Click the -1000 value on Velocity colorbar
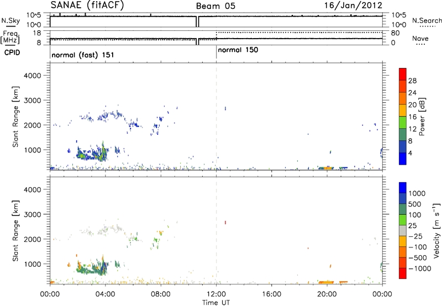The height and width of the screenshot is (306, 442). [419, 268]
